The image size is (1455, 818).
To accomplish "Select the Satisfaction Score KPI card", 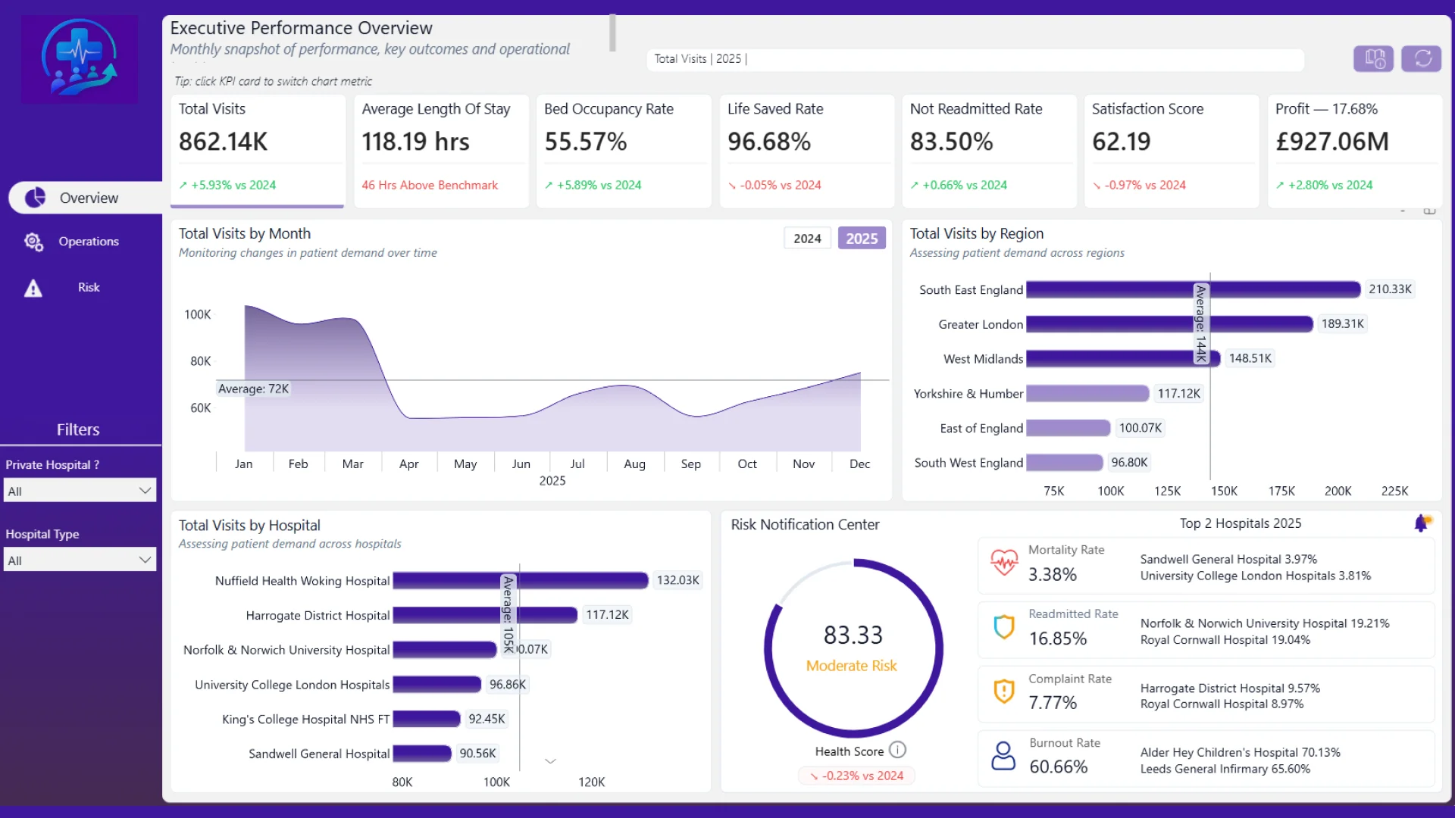I will 1172,151.
